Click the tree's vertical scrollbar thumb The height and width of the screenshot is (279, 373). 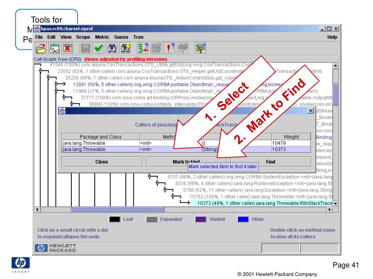coord(335,95)
